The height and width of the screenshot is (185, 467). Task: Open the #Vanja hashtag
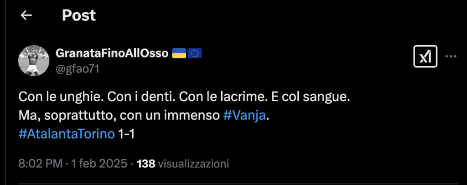tap(244, 116)
